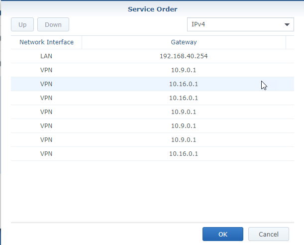The width and height of the screenshot is (304, 245).
Task: Select the fifth row, VPN 10.9.0.1
Action: 46,112
